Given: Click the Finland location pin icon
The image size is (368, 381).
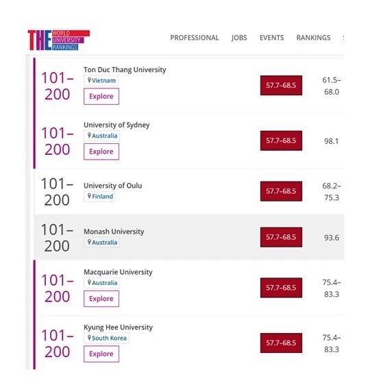Looking at the screenshot, I should [89, 196].
